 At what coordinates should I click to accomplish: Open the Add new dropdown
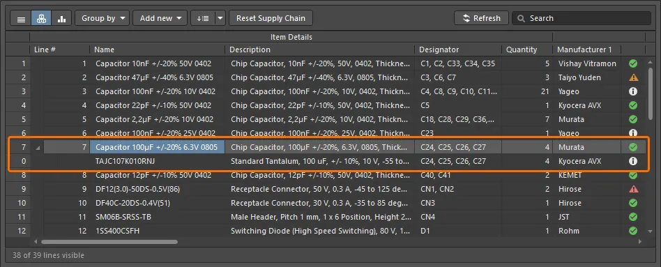pos(160,19)
